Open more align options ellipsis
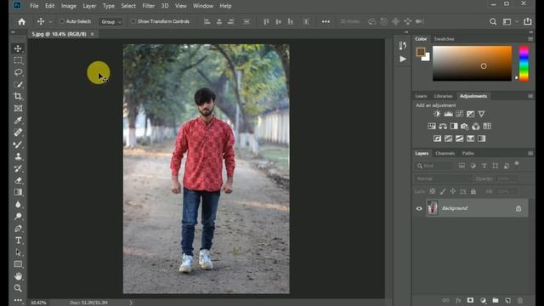Viewport: 544px width, 306px height. 326,21
